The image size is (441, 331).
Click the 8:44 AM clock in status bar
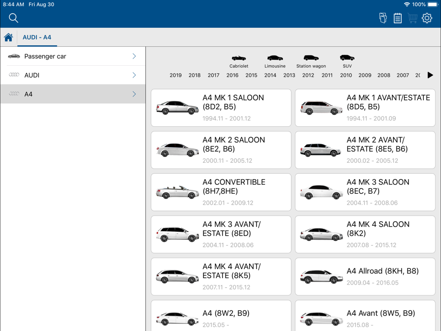tap(14, 4)
